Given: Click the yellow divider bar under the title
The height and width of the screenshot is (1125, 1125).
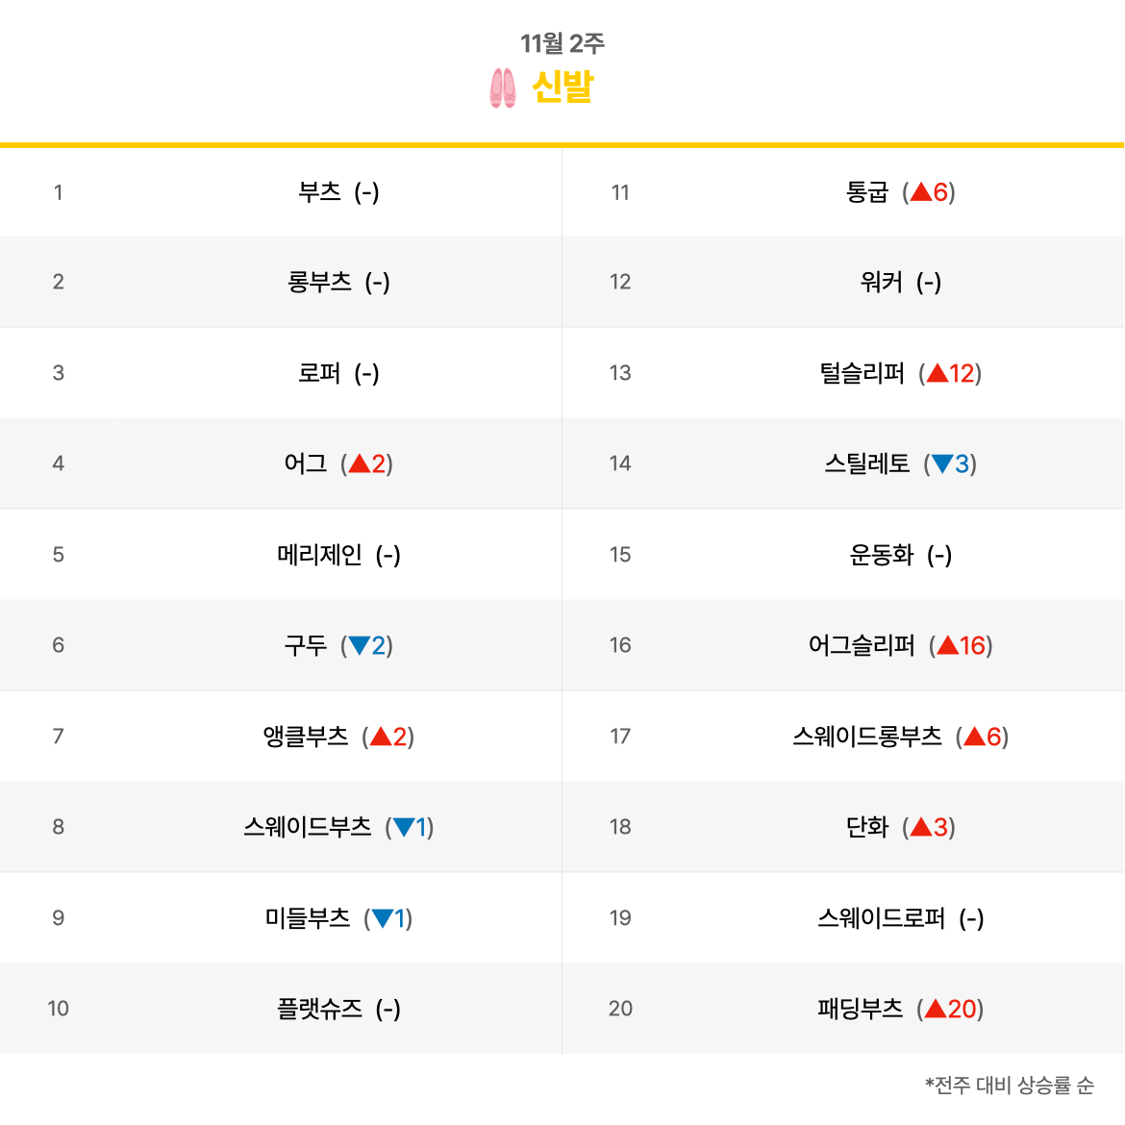Looking at the screenshot, I should [562, 145].
